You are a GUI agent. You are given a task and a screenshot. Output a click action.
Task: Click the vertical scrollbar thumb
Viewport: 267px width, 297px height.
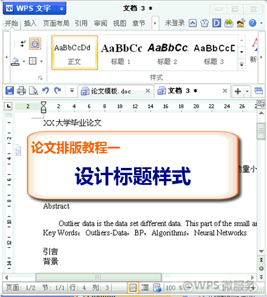tap(261, 131)
